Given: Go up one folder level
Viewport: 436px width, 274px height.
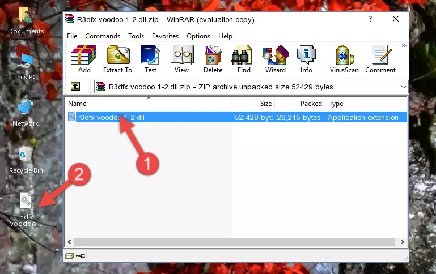Looking at the screenshot, I should 75,87.
